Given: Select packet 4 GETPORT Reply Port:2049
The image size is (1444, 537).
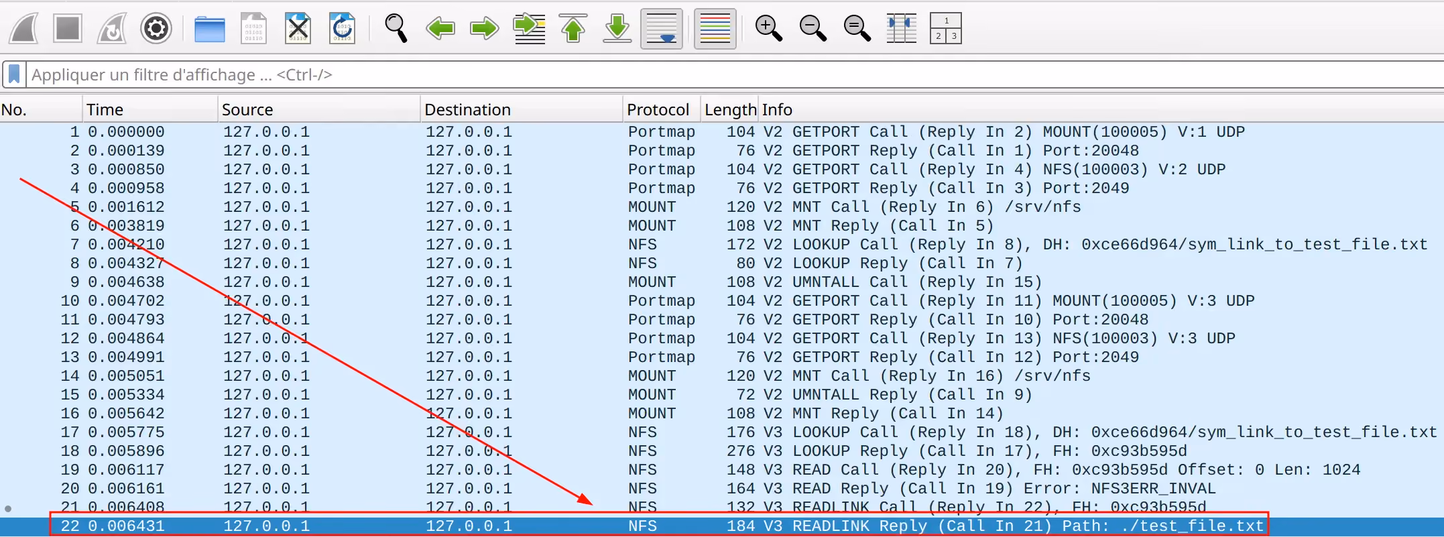Looking at the screenshot, I should pos(722,188).
